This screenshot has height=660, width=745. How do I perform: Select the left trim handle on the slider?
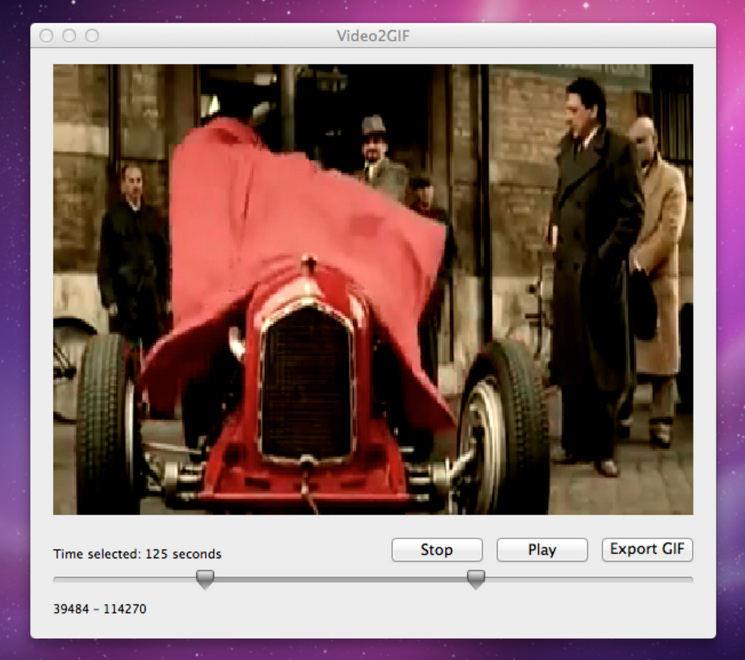tap(205, 578)
